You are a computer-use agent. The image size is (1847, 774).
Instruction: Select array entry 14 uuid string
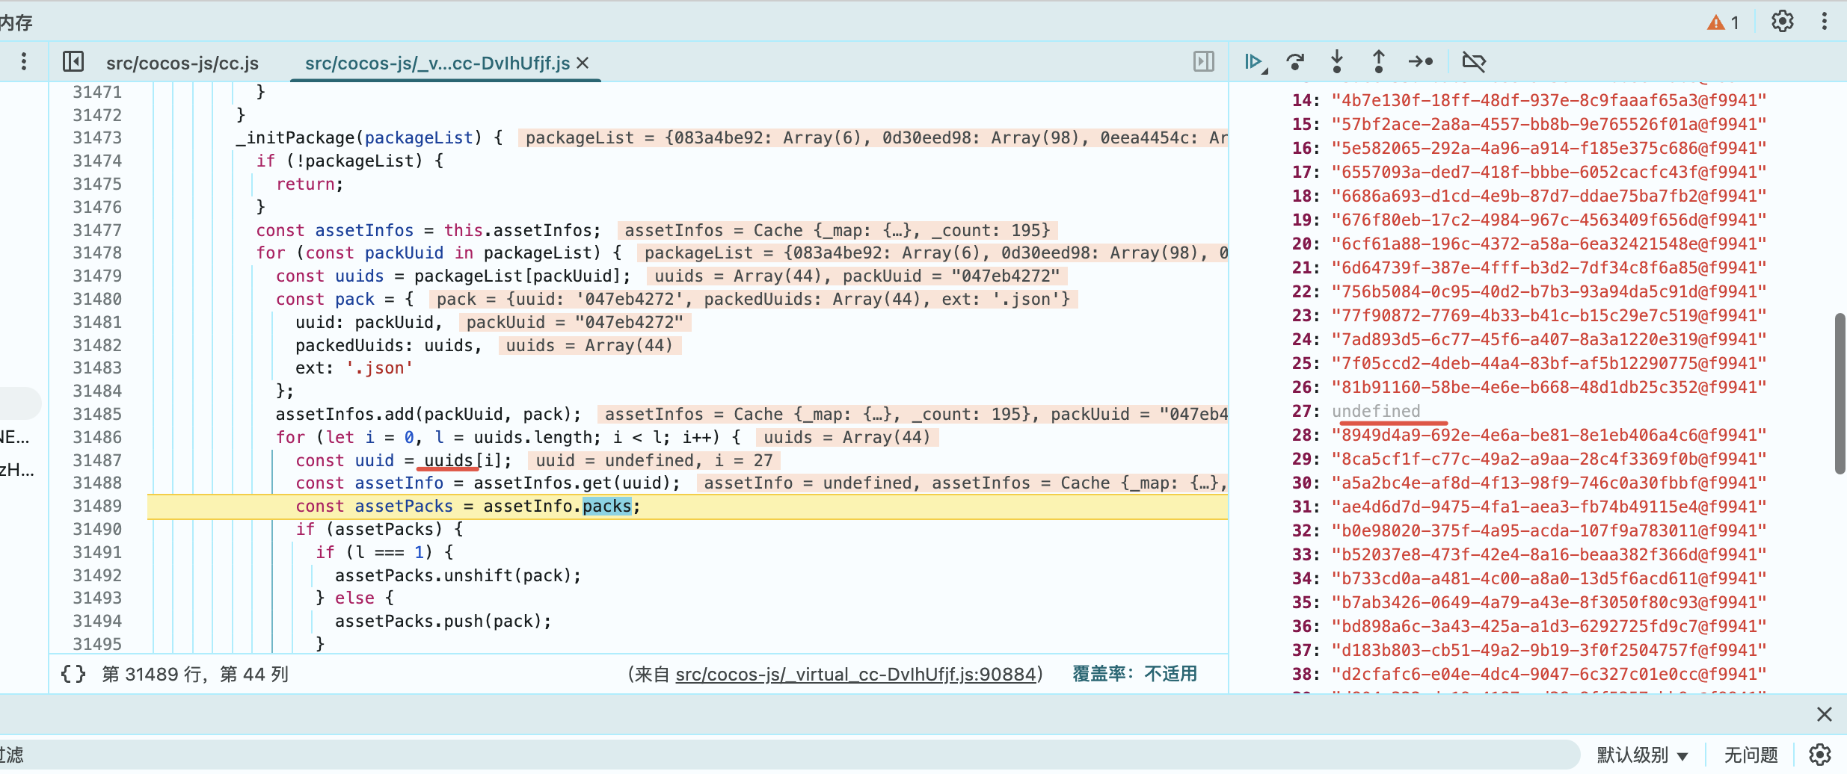tap(1549, 100)
